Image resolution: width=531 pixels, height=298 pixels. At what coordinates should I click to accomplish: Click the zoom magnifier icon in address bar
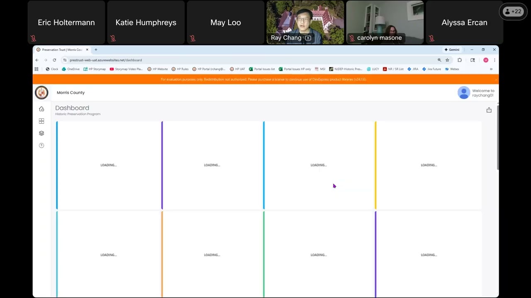439,60
